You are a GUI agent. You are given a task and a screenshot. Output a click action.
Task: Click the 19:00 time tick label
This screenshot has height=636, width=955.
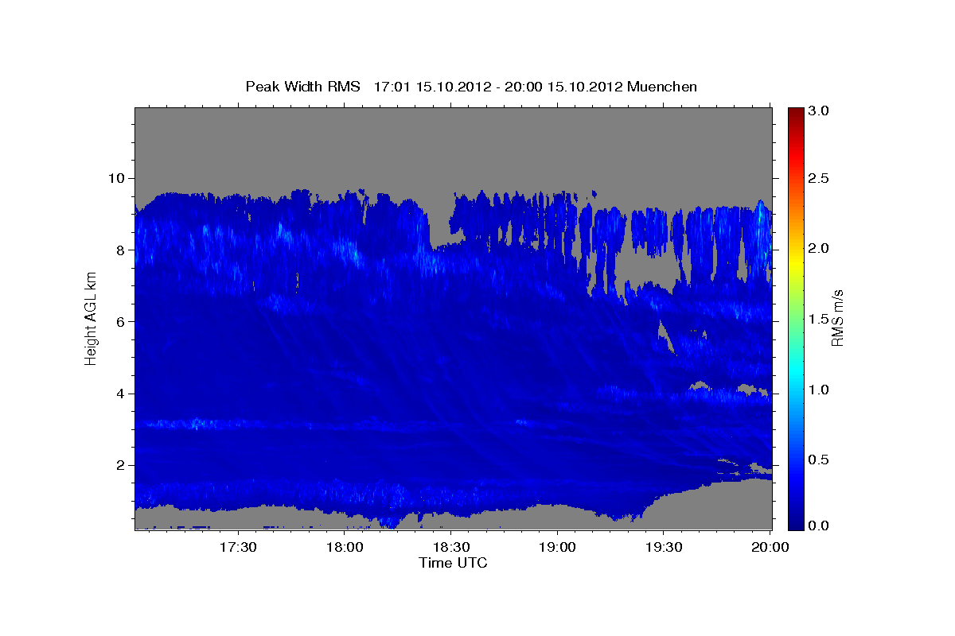(557, 548)
